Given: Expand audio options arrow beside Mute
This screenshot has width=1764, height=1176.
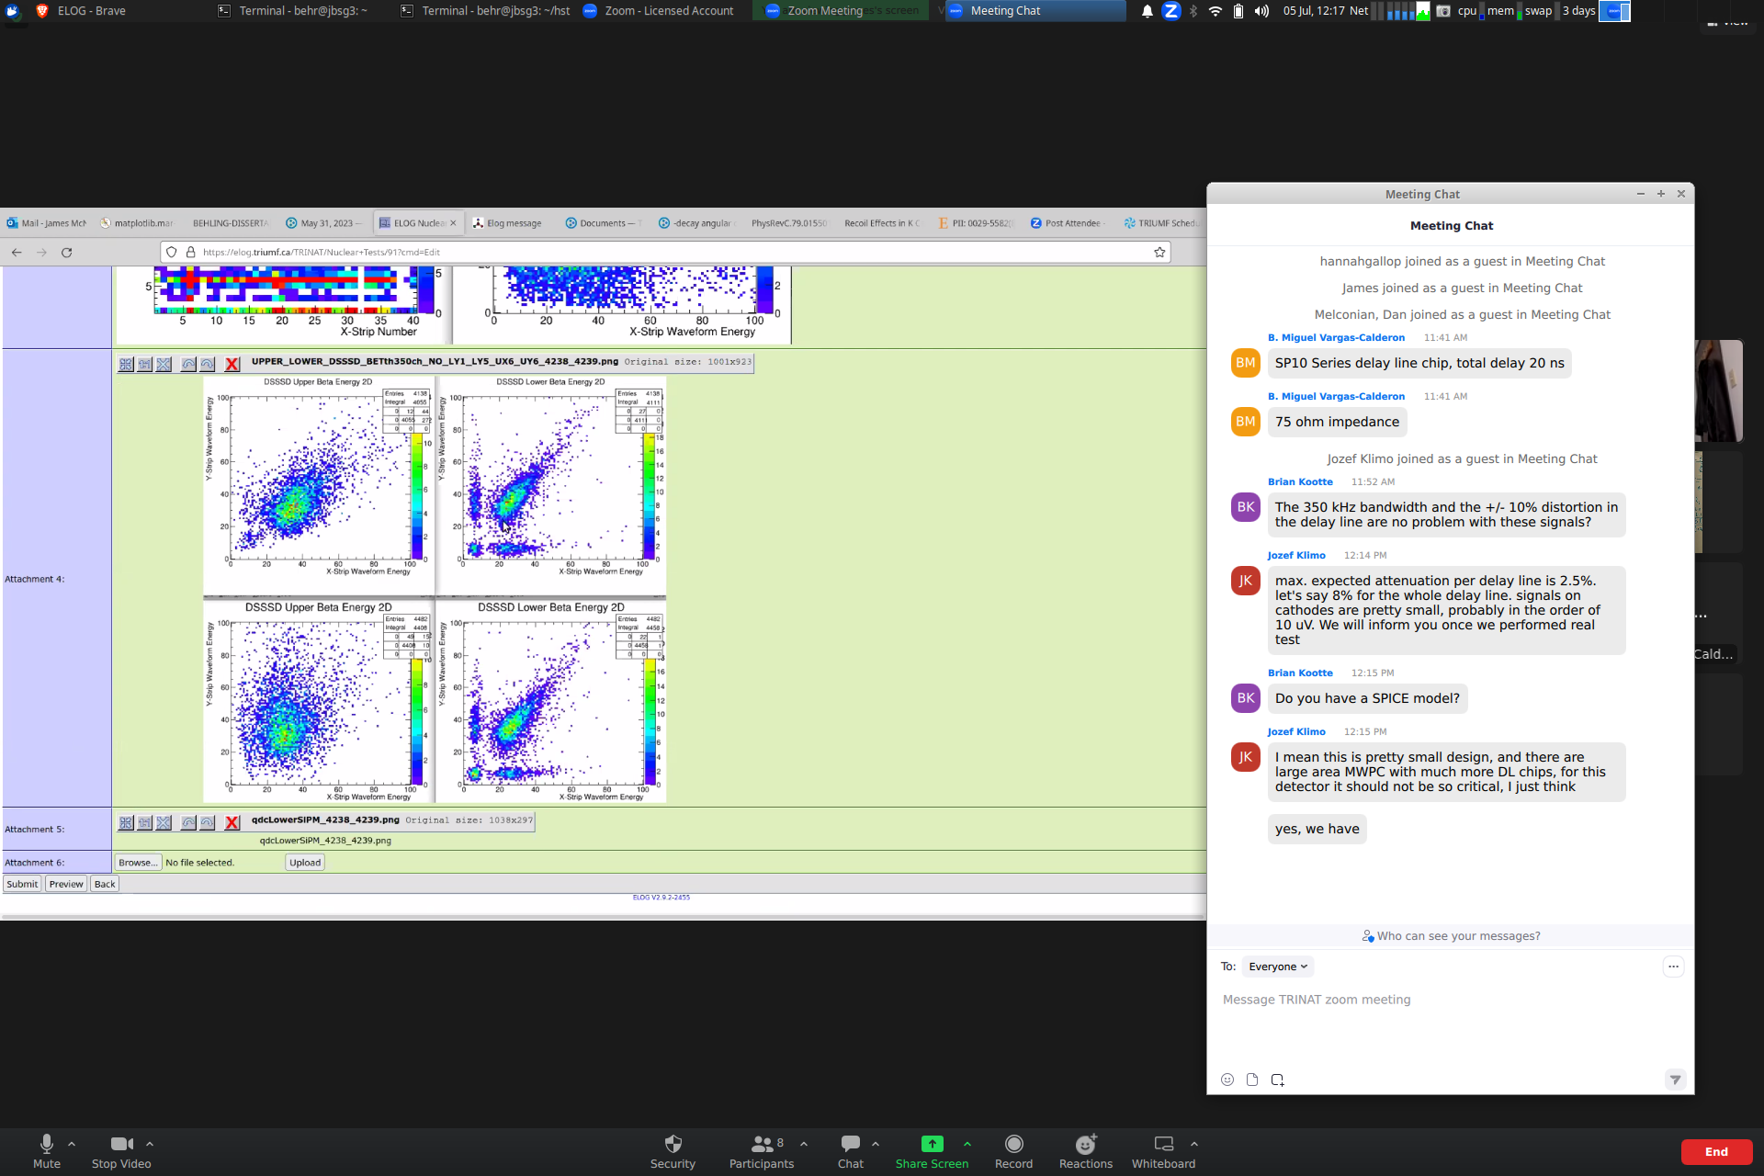Looking at the screenshot, I should click(x=72, y=1144).
